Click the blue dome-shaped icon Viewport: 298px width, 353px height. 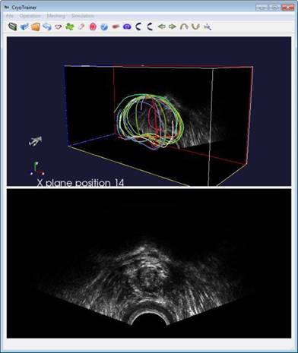point(127,27)
